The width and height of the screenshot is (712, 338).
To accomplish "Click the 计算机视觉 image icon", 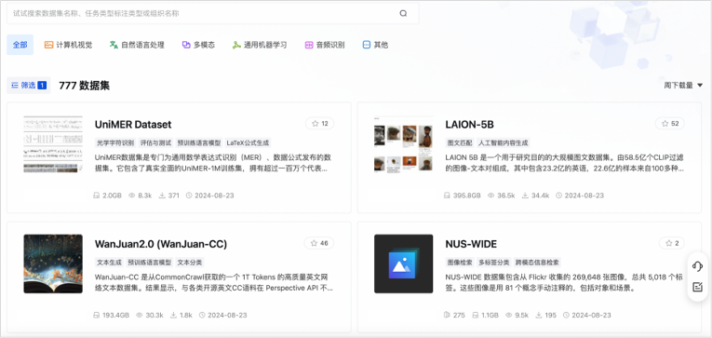I will click(48, 45).
